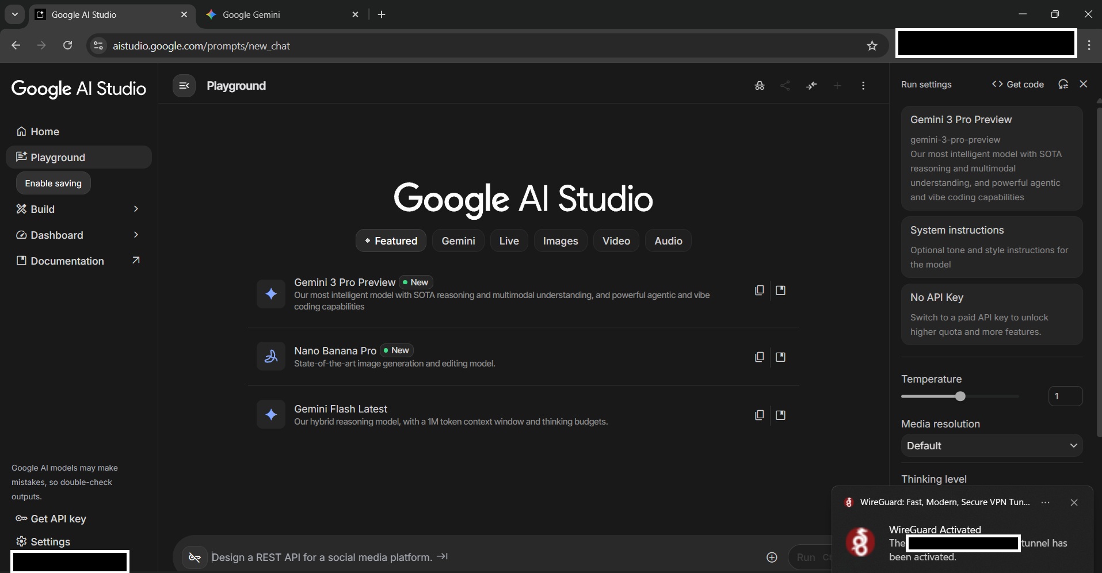Image resolution: width=1102 pixels, height=573 pixels.
Task: Click the add media plus icon in prompt bar
Action: [x=772, y=557]
